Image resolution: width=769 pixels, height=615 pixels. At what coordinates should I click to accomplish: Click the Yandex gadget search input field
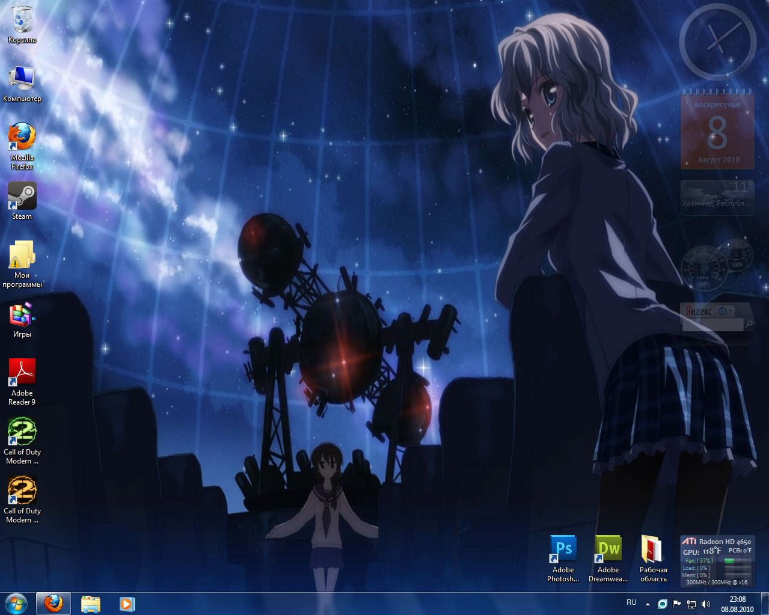[x=712, y=325]
